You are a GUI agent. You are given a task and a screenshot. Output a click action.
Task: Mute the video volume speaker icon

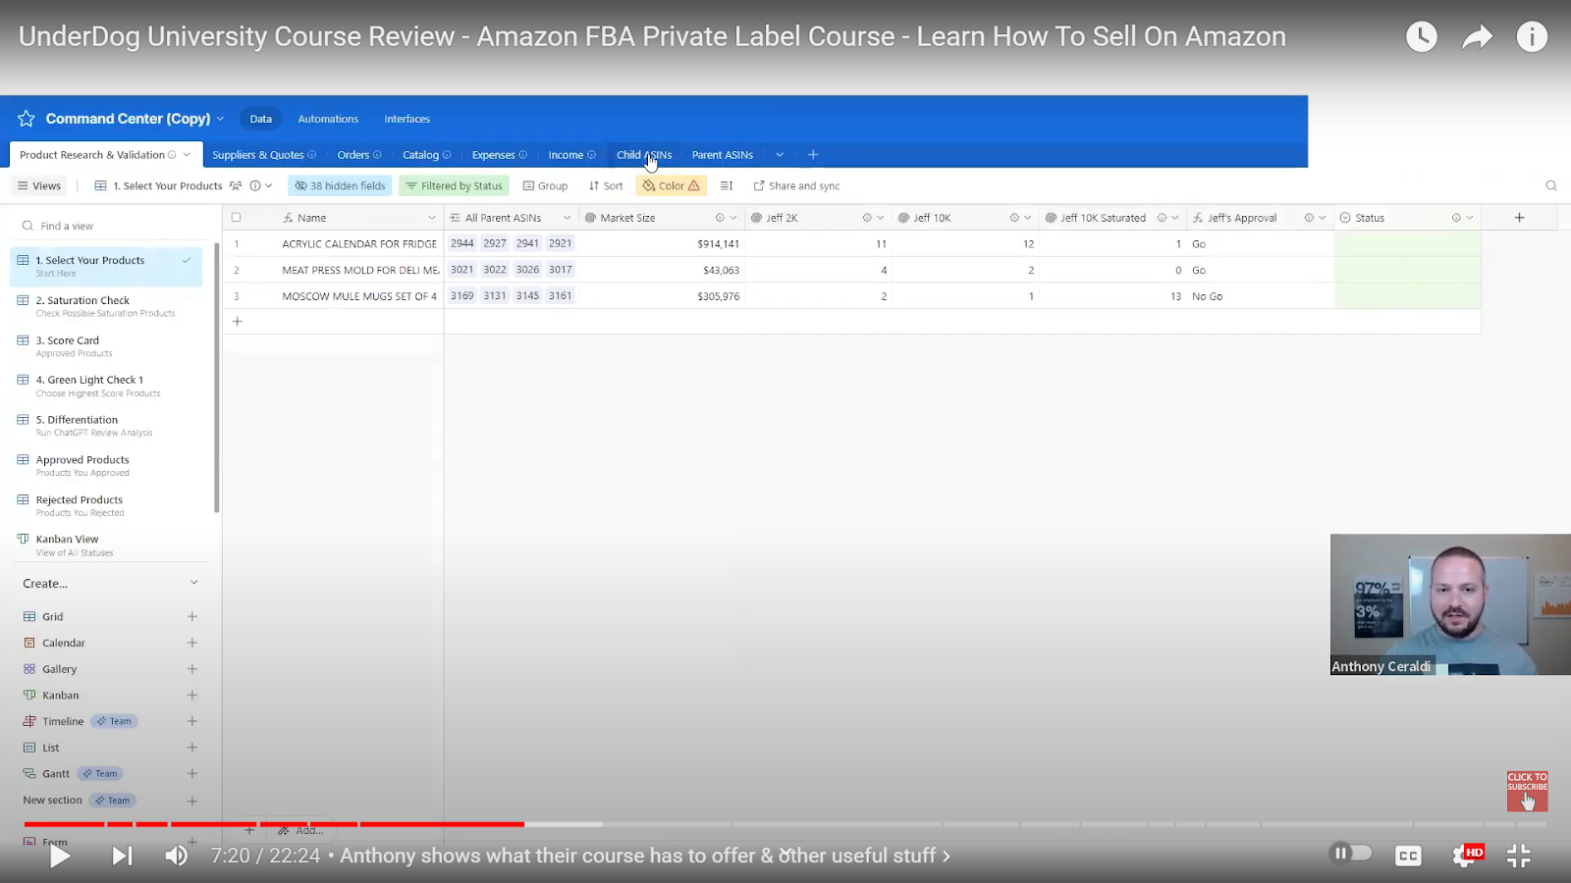tap(177, 856)
